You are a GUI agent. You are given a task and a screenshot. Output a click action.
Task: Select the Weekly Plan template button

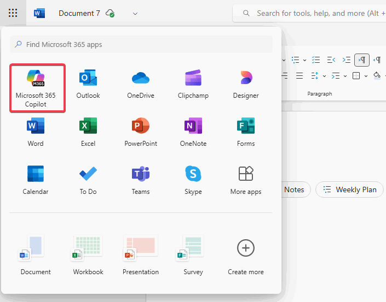point(349,190)
